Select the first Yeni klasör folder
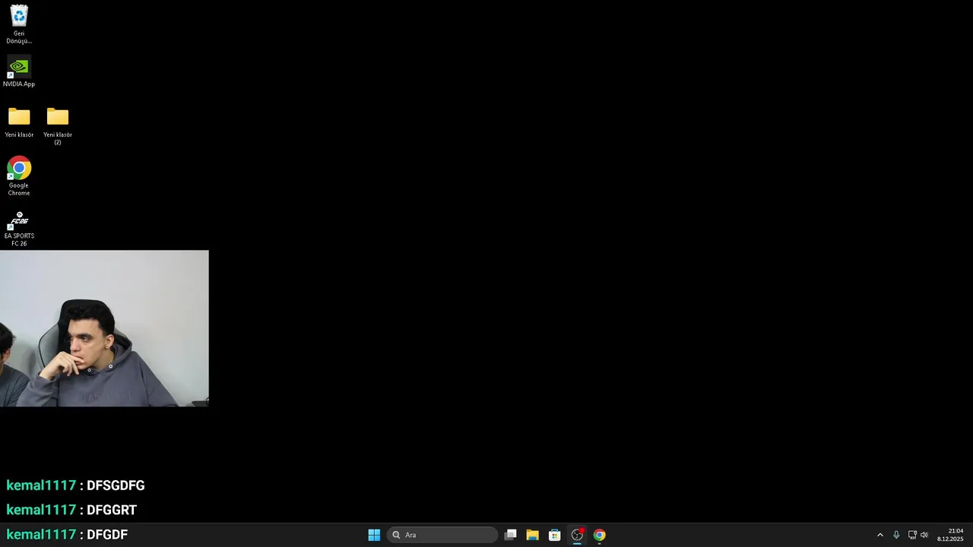 point(19,122)
